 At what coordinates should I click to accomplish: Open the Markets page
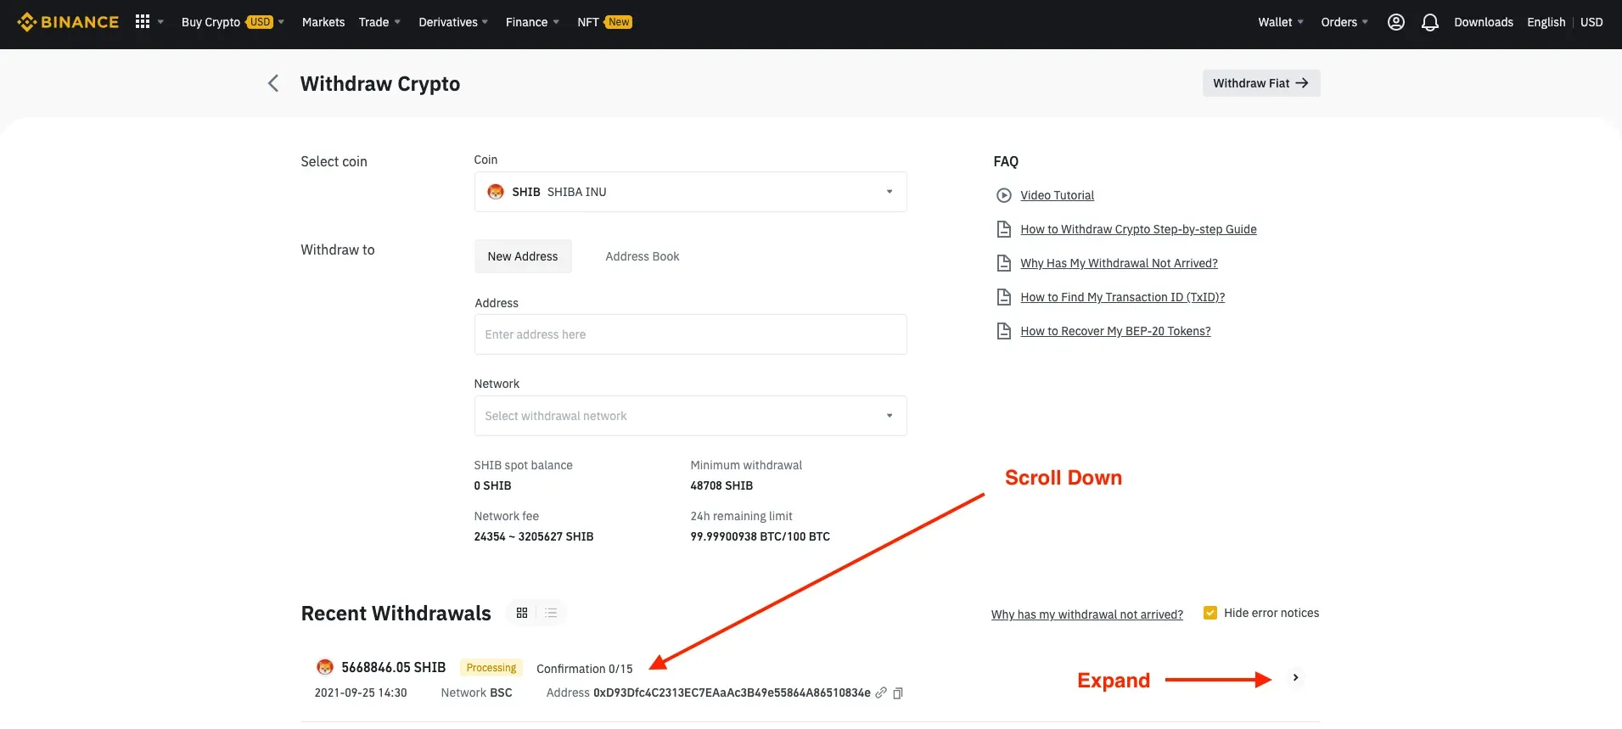(323, 22)
